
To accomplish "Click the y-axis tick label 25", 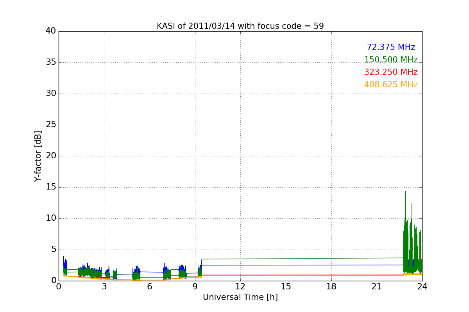I will [51, 125].
